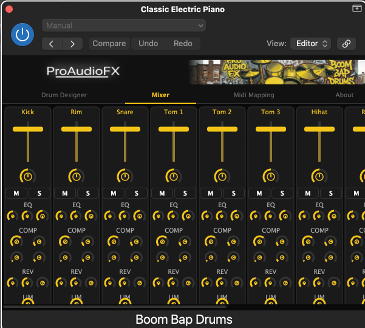This screenshot has height=328, width=365.
Task: Click the bottom-left COMP knob on Rim
Action: point(65,258)
